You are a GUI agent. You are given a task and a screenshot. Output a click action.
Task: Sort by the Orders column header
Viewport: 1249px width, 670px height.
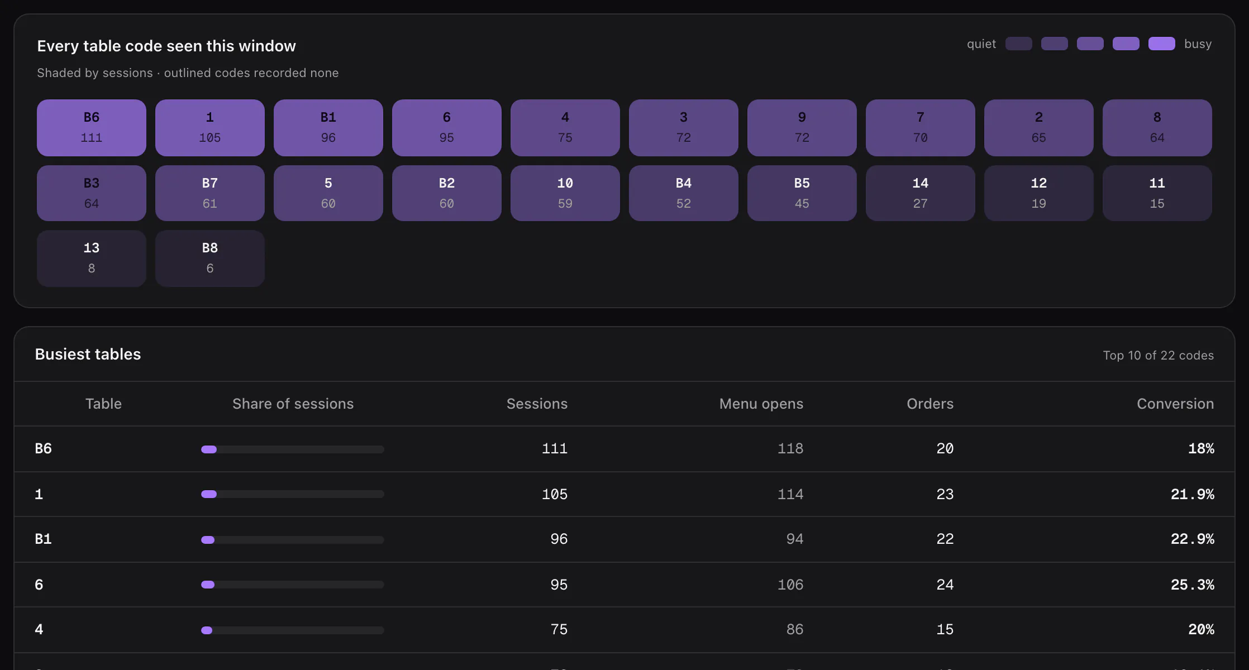coord(930,404)
